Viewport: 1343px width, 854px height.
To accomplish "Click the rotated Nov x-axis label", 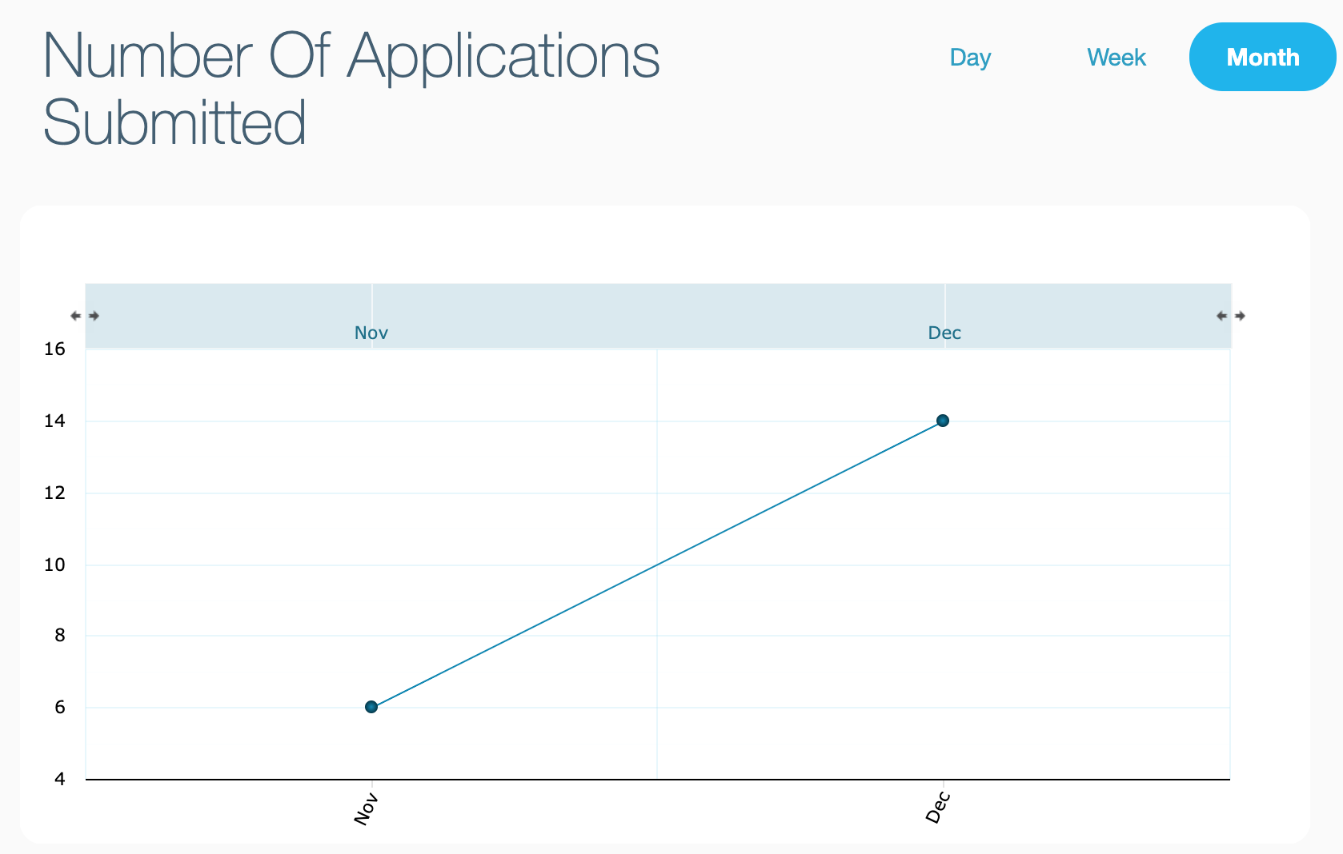I will point(365,808).
